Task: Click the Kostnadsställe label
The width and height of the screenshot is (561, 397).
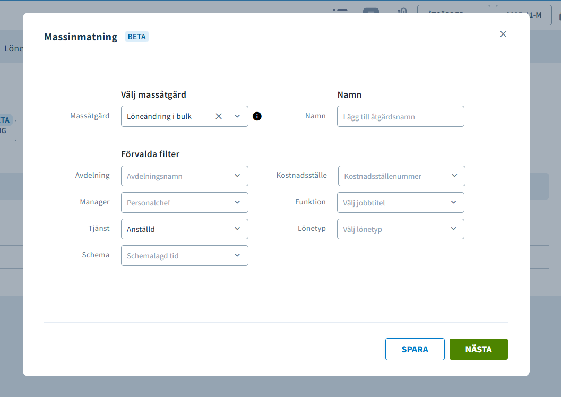Action: 301,175
